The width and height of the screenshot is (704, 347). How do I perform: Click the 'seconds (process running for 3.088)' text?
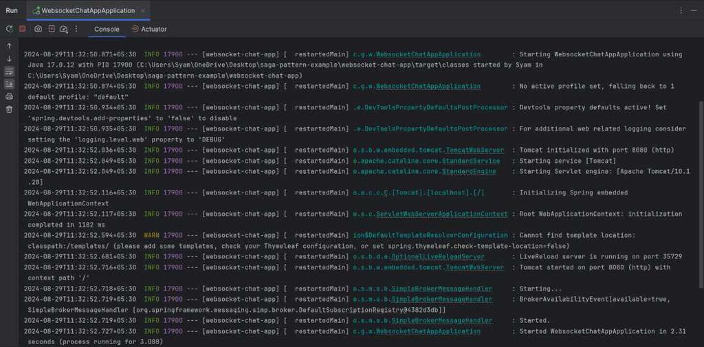click(x=95, y=342)
